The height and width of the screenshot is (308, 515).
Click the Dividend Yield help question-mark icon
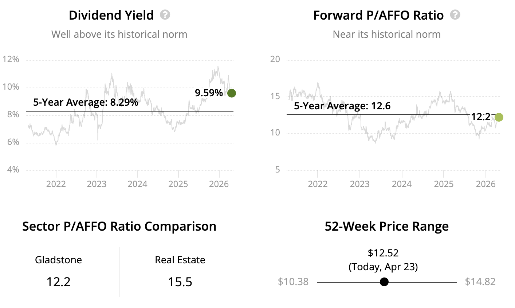(165, 15)
